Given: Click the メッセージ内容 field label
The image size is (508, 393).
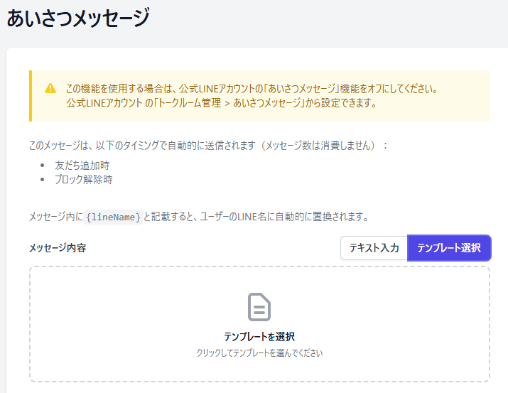Looking at the screenshot, I should (58, 248).
